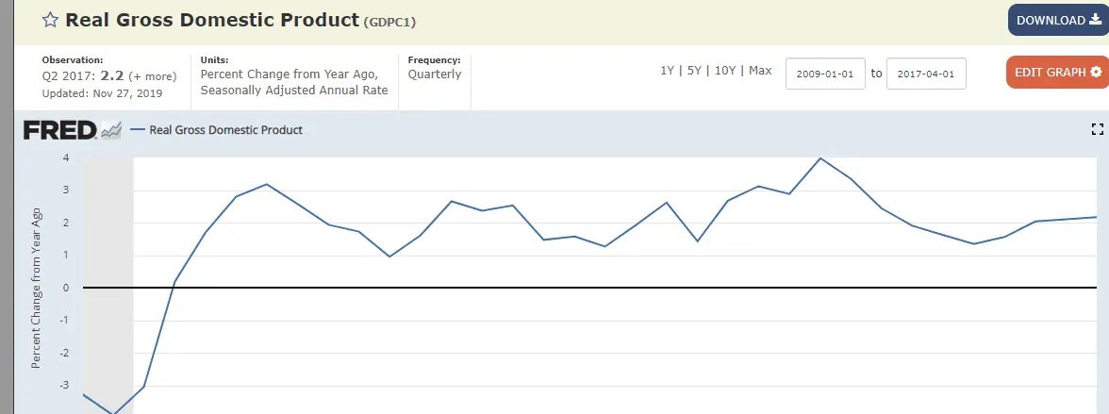Click the gray recession shaded band

coord(108,264)
